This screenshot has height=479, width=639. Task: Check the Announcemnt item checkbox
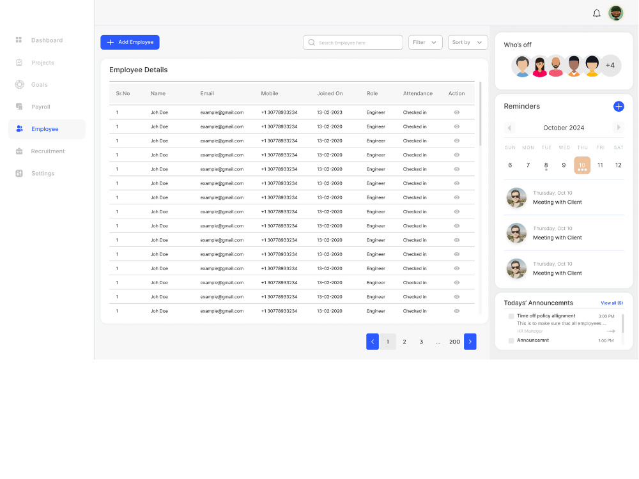511,340
